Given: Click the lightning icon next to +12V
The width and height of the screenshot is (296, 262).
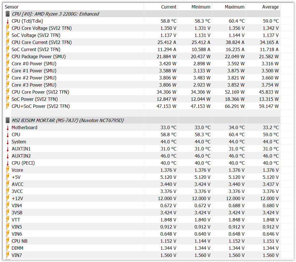Looking at the screenshot, I should coord(8,198).
